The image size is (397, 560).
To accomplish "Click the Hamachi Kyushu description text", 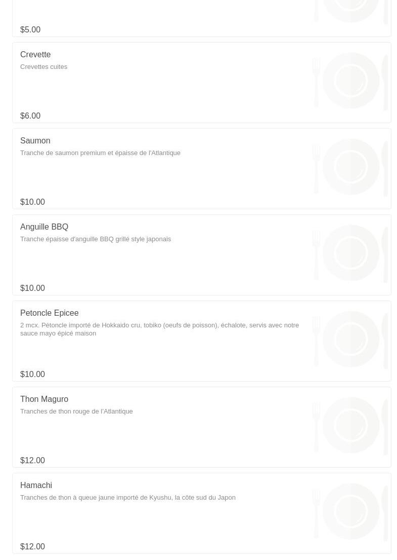I will [x=127, y=498].
